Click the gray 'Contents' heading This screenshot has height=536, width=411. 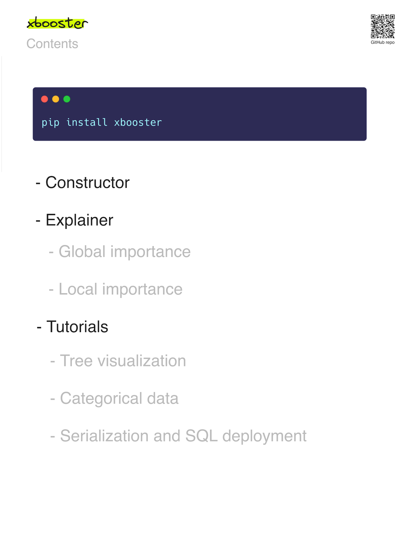point(52,44)
